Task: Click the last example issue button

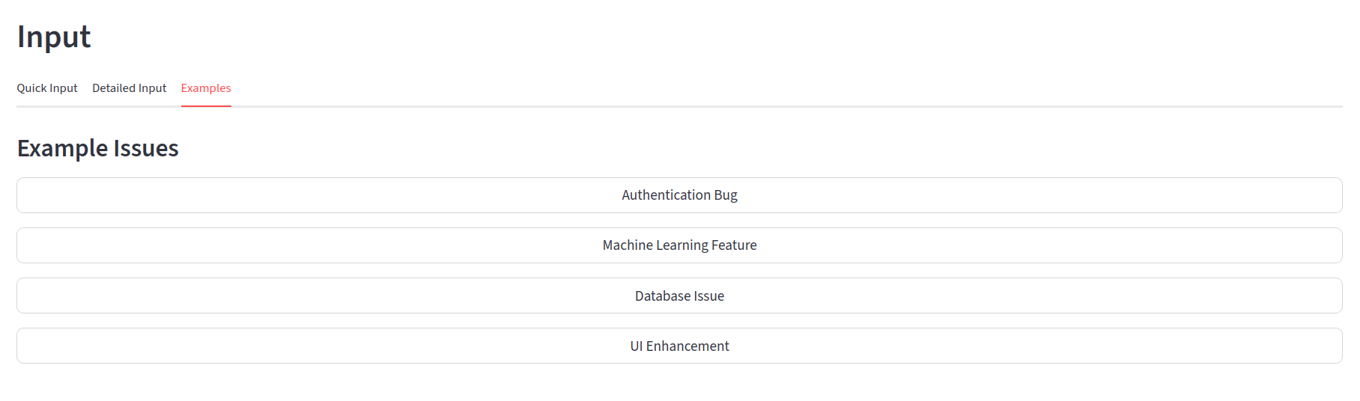Action: tap(679, 346)
